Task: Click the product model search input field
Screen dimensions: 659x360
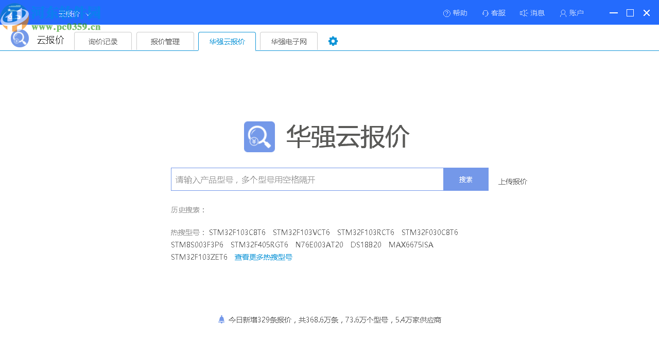Action: (304, 179)
